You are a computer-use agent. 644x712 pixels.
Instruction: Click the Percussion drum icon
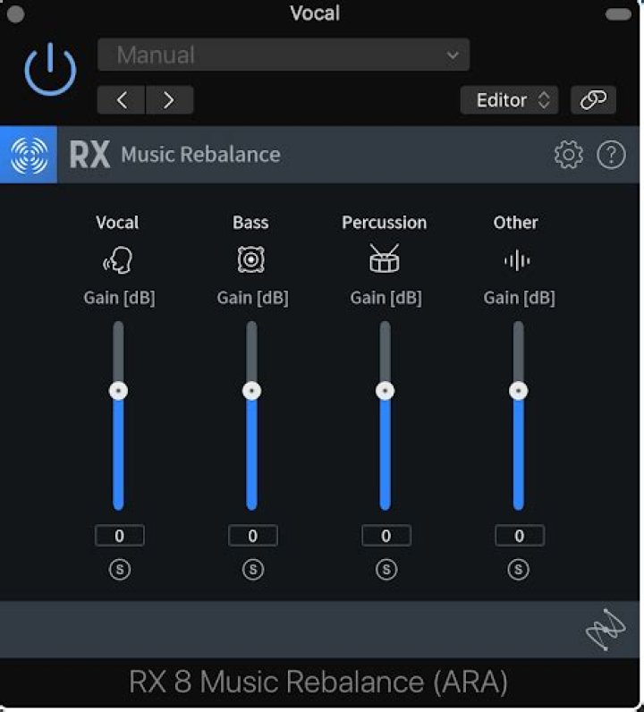pyautogui.click(x=385, y=259)
